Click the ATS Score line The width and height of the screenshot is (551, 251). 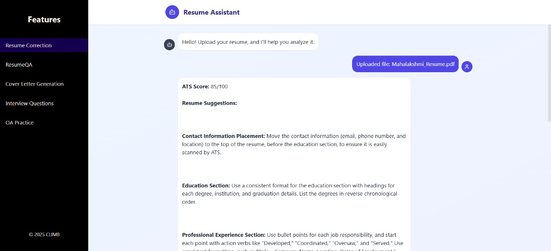tap(205, 87)
